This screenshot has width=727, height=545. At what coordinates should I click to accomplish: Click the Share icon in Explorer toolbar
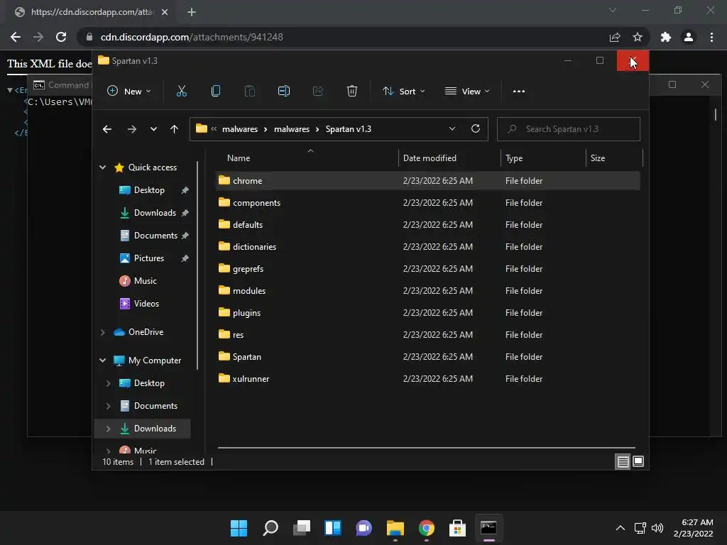click(318, 92)
